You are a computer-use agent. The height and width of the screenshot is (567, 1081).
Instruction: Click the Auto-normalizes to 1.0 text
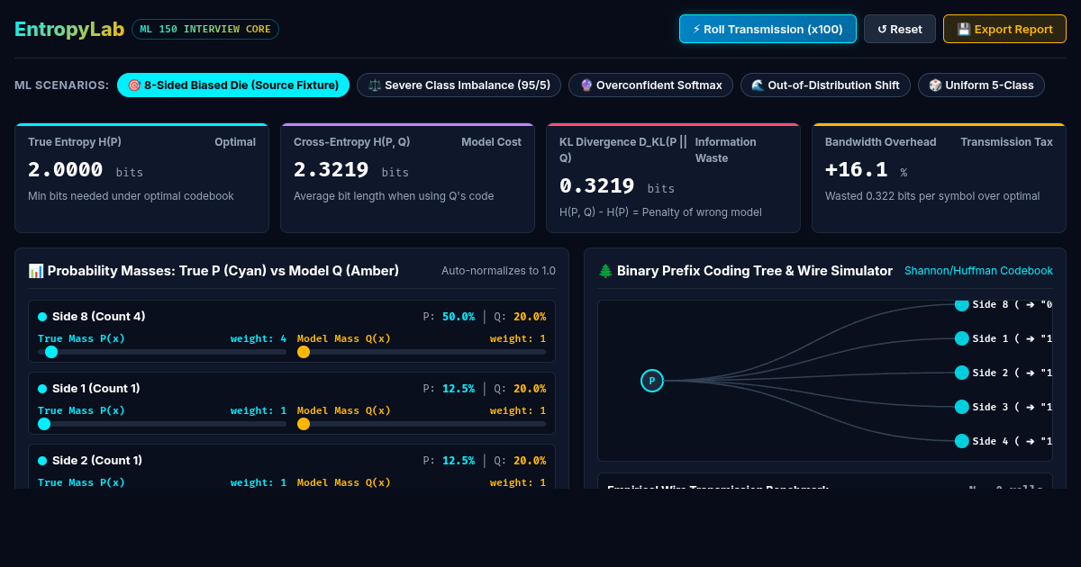(x=498, y=271)
